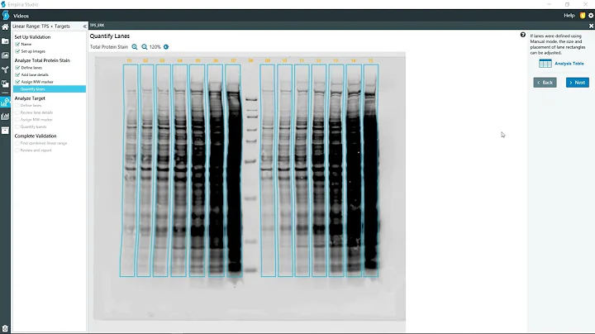Viewport: 595px width, 334px height.
Task: Select lane 09 rectangle on the blot
Action: click(x=268, y=170)
